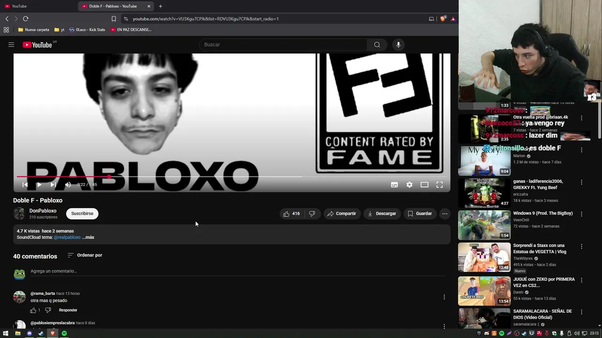This screenshot has width=602, height=338.
Task: Open a new browser tab
Action: 160,6
